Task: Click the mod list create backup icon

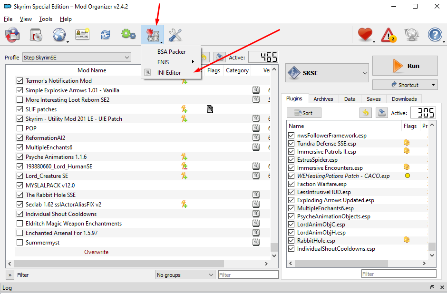Action: click(x=220, y=57)
